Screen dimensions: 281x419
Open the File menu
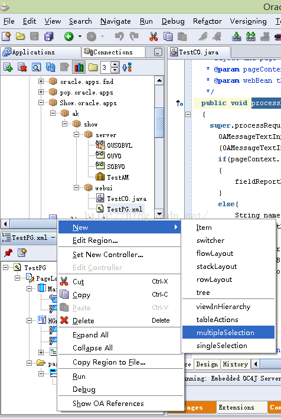pos(9,21)
